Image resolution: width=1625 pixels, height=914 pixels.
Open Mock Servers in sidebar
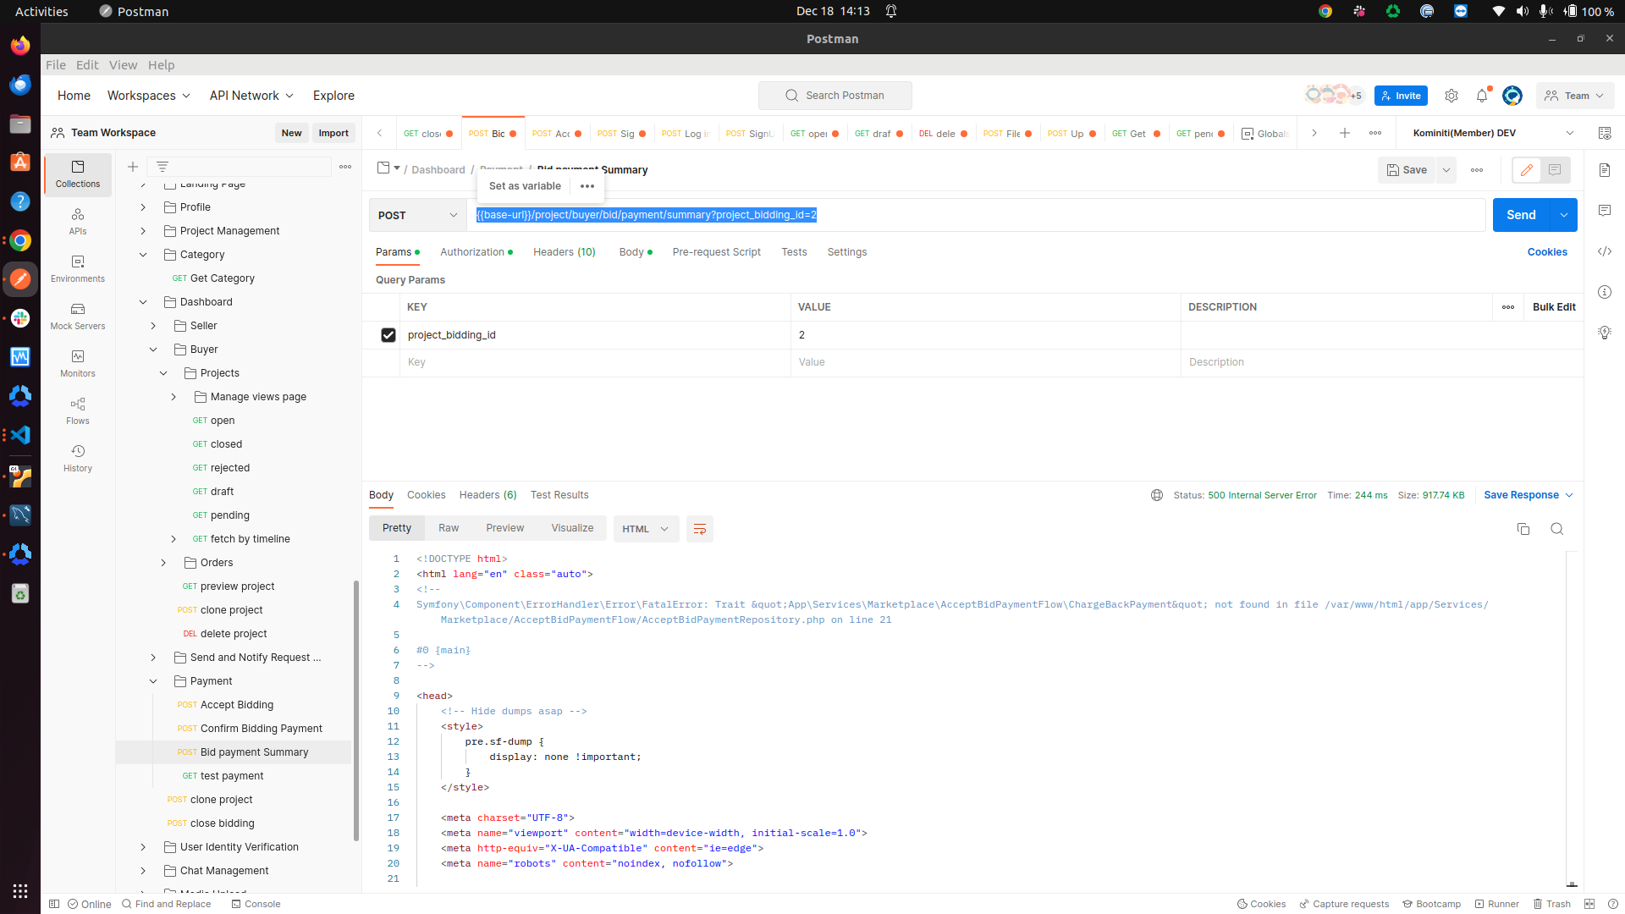(x=77, y=316)
